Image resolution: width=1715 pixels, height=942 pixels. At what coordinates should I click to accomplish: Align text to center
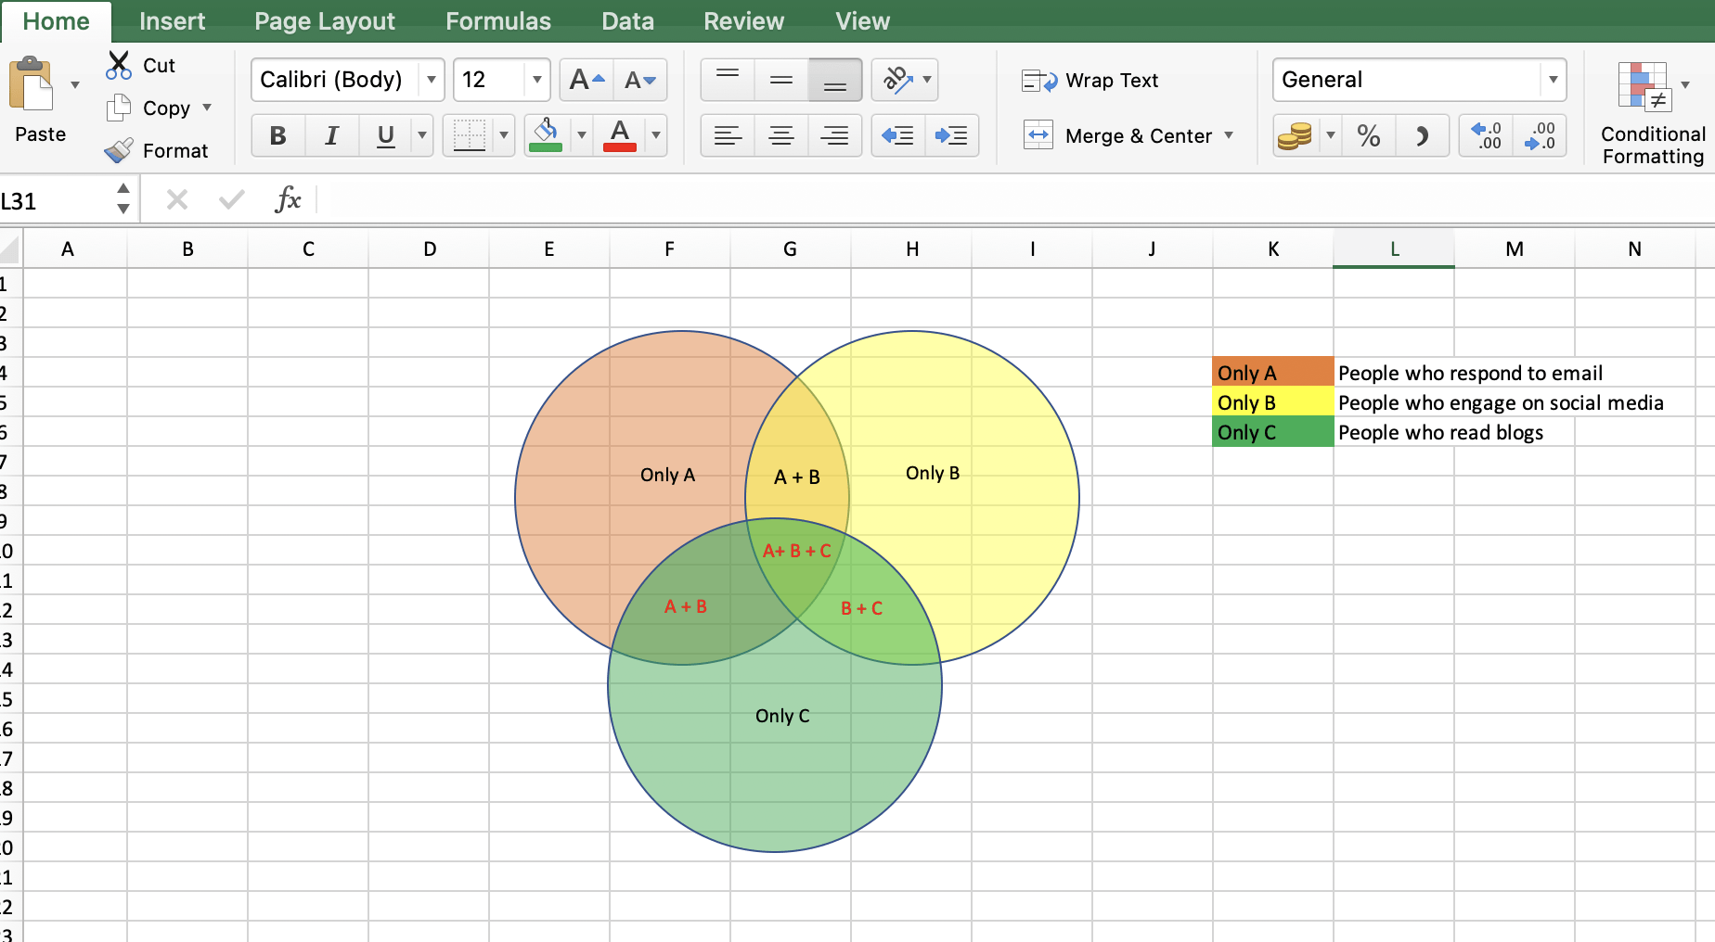coord(780,135)
